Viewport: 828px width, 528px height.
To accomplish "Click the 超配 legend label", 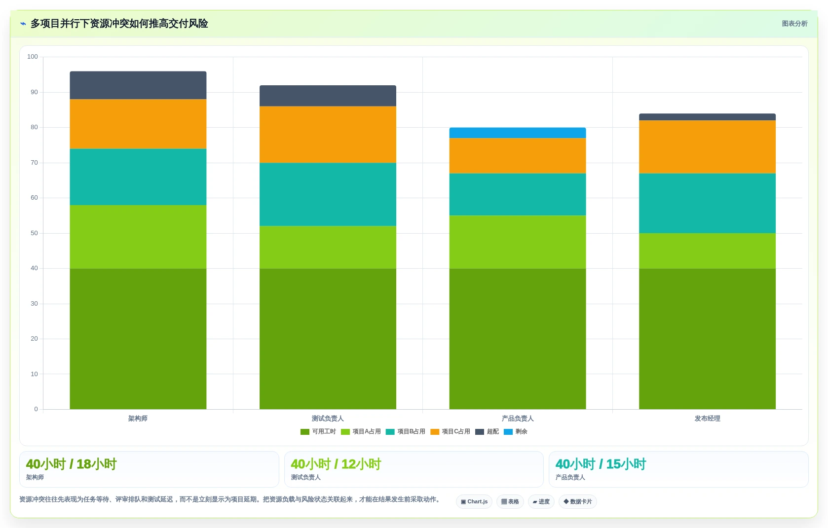I will point(493,432).
